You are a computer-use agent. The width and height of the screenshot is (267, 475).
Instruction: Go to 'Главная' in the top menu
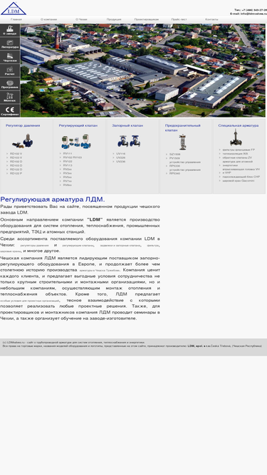pos(16,19)
